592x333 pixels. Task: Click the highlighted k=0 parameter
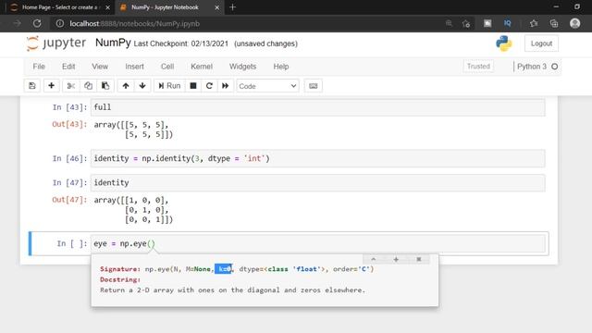[x=224, y=269]
